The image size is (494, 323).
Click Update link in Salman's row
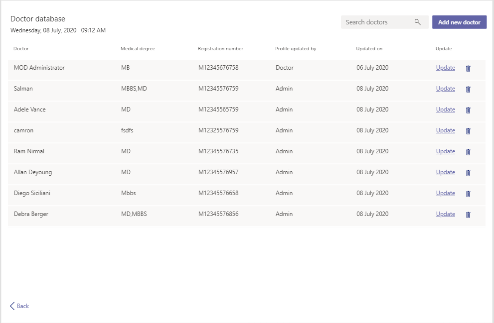tap(446, 89)
